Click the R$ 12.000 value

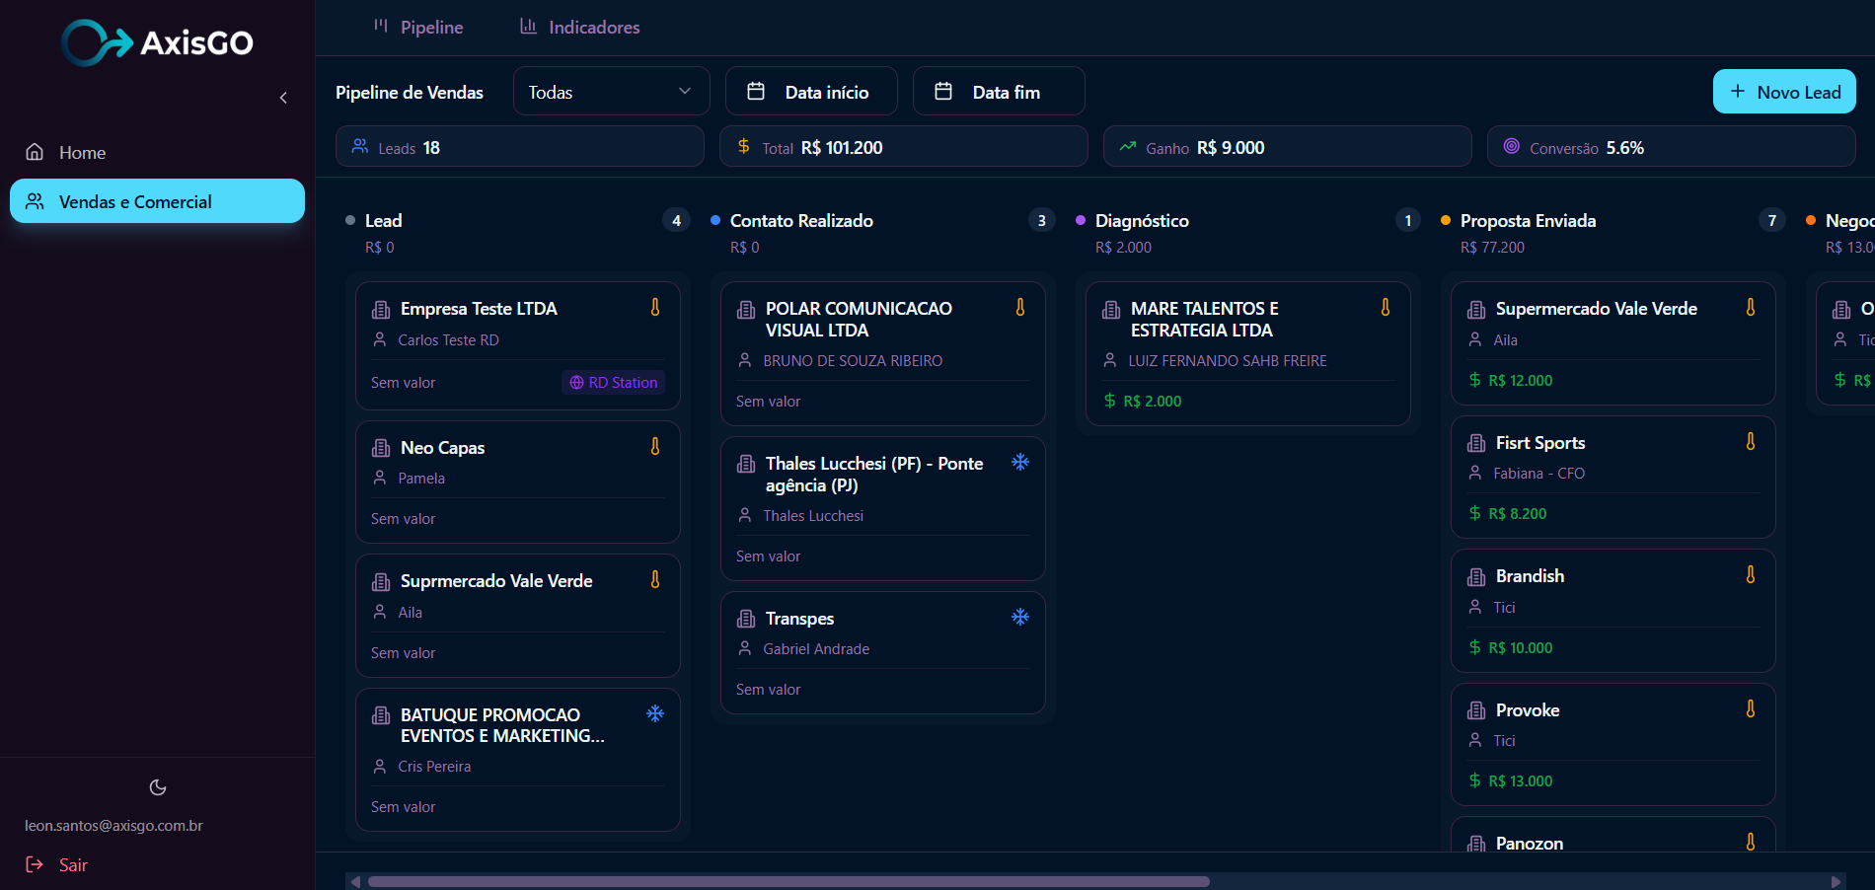pos(1520,381)
